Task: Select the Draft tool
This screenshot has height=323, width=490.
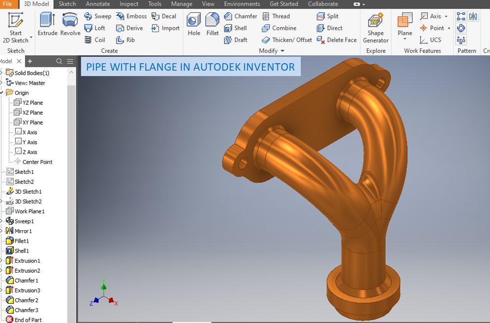Action: pos(235,40)
